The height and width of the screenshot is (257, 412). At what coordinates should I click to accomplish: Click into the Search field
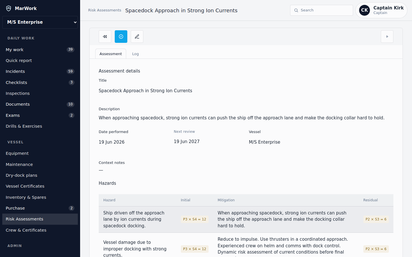(x=322, y=10)
